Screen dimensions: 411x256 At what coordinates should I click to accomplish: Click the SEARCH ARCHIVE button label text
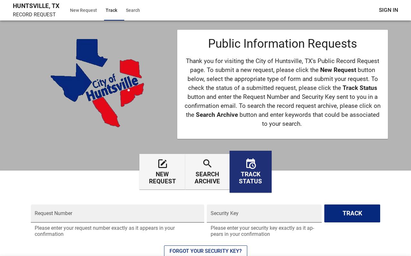(207, 178)
